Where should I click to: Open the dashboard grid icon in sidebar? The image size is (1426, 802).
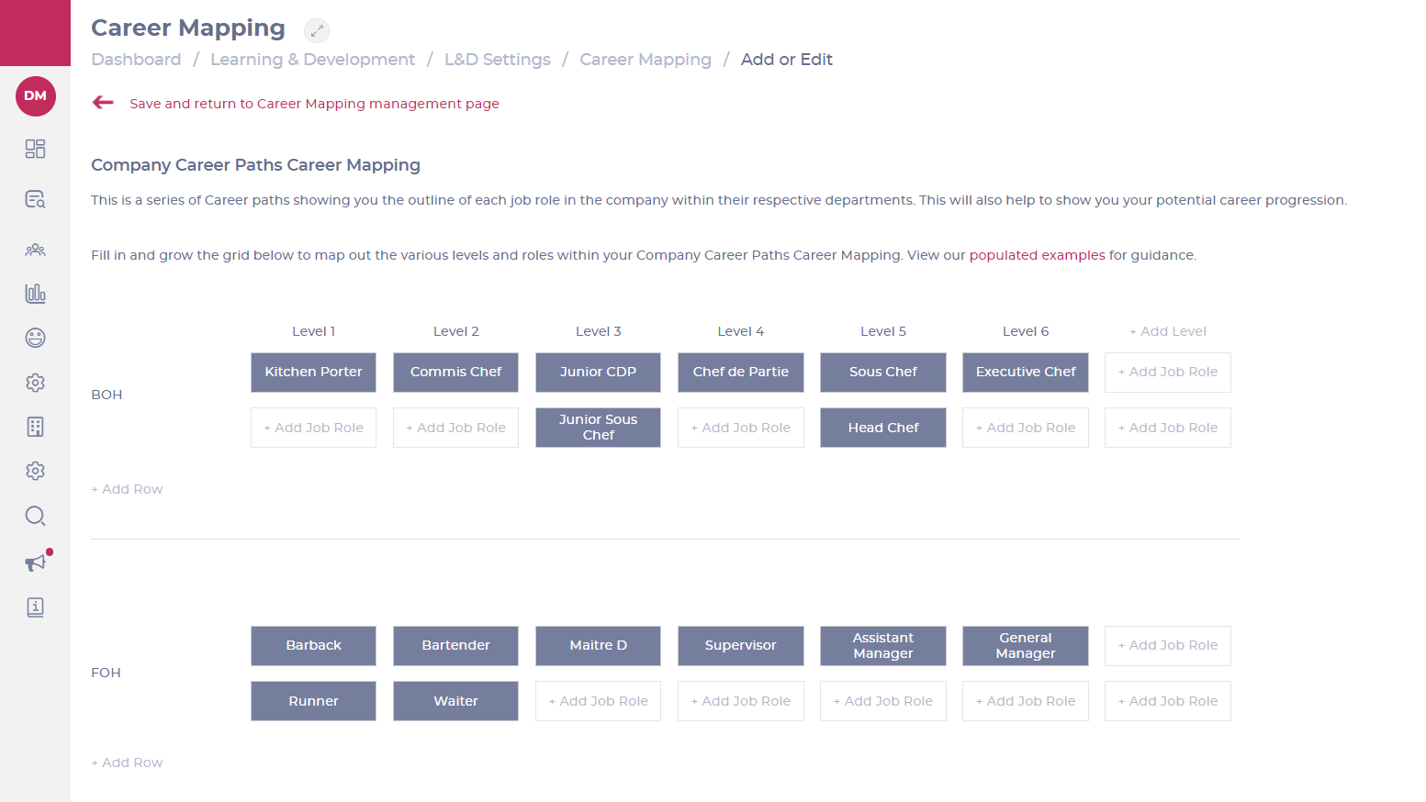[35, 149]
